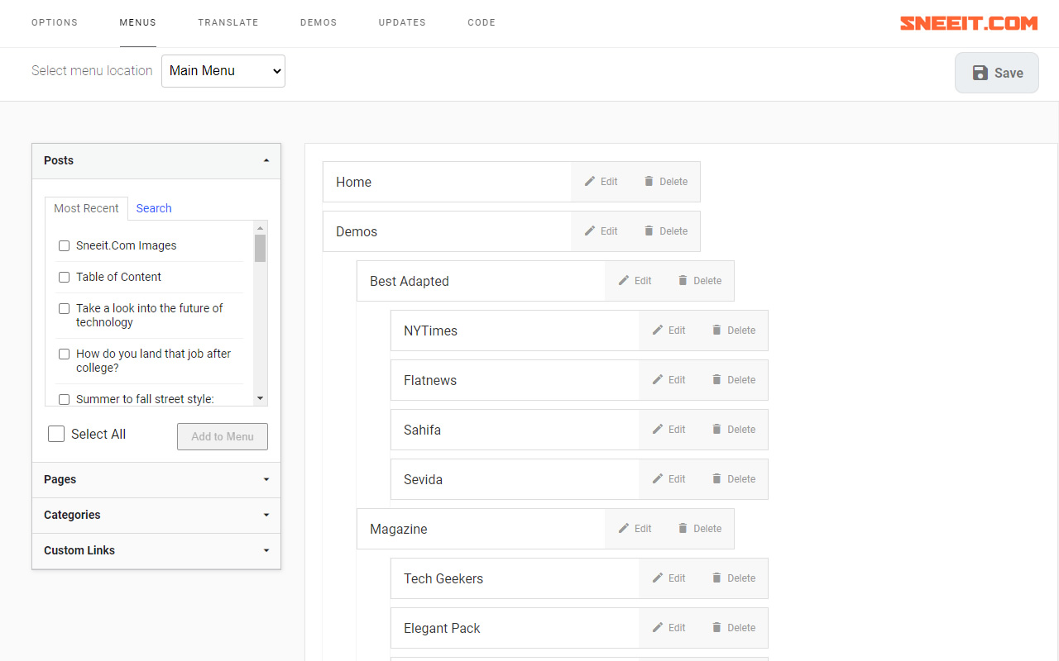Viewport: 1059px width, 661px height.
Task: Click the trash icon for Flatnews
Action: (x=716, y=380)
